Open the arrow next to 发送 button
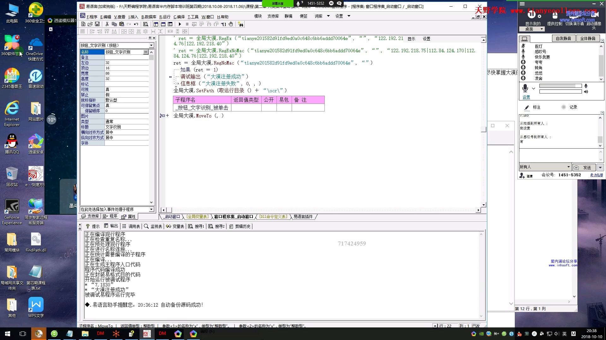Image resolution: width=606 pixels, height=340 pixels. [600, 167]
